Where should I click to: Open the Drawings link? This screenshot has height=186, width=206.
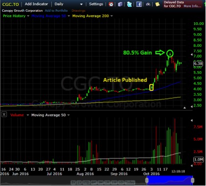tap(78, 11)
